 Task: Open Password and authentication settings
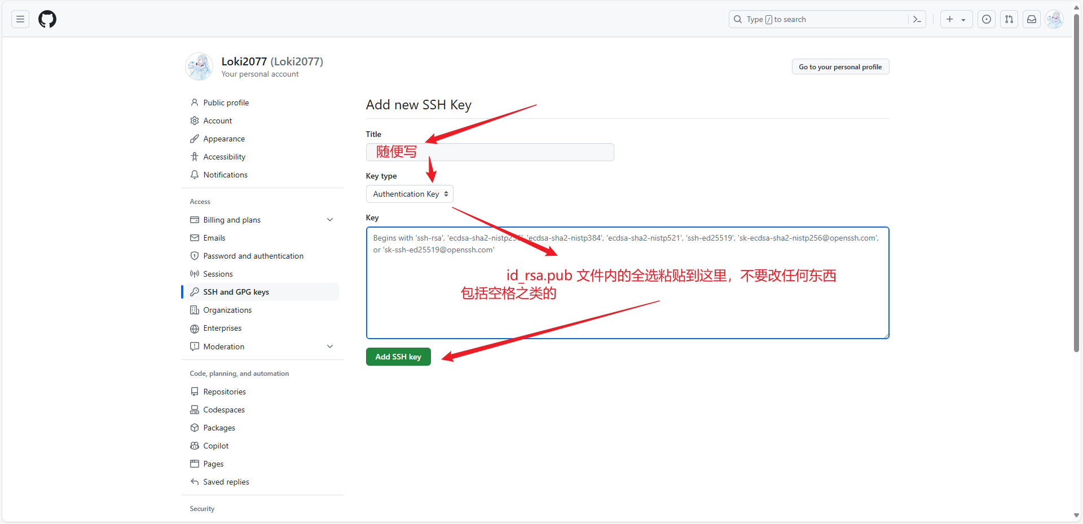point(253,256)
